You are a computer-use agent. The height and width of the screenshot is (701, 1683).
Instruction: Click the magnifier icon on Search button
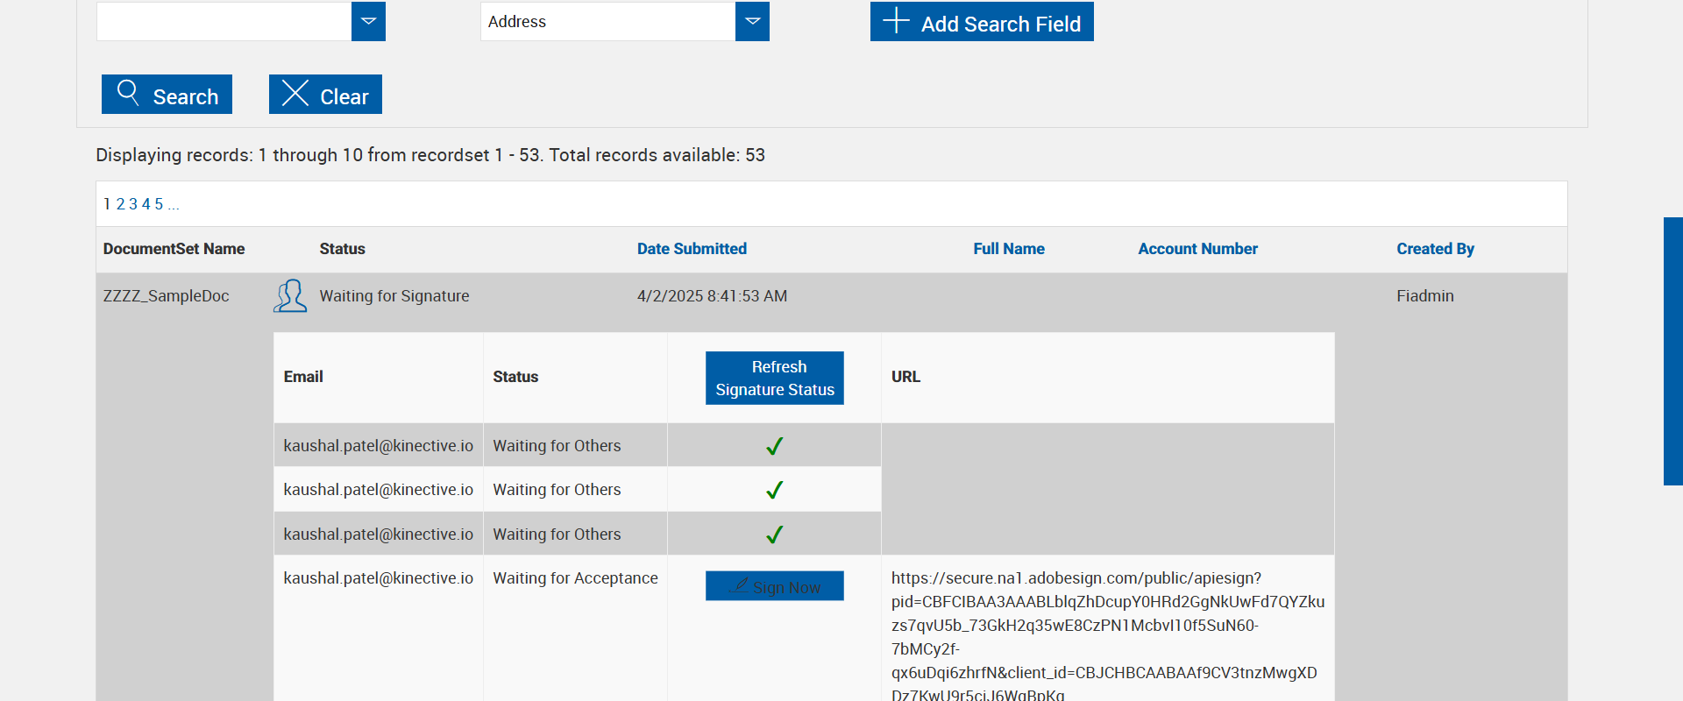(x=128, y=93)
